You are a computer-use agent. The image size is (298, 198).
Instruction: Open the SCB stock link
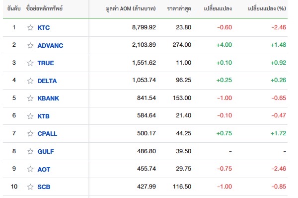tap(44, 187)
